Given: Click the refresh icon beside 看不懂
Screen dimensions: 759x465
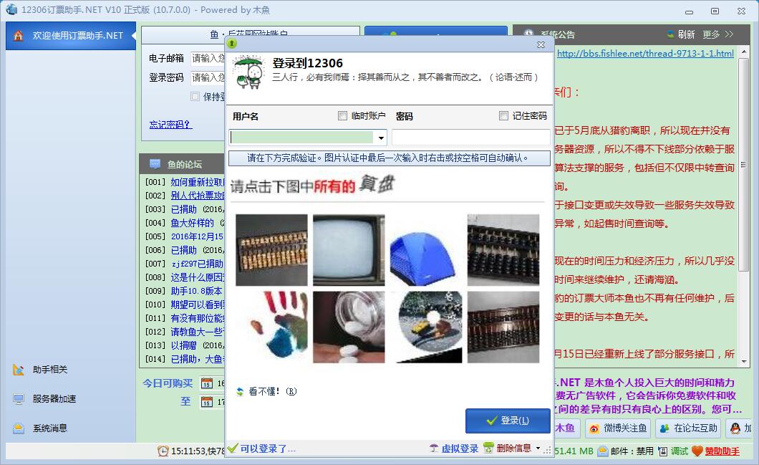Looking at the screenshot, I should [240, 391].
